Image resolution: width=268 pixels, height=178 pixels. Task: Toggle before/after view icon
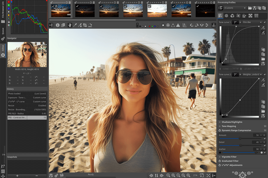pyautogui.click(x=63, y=25)
